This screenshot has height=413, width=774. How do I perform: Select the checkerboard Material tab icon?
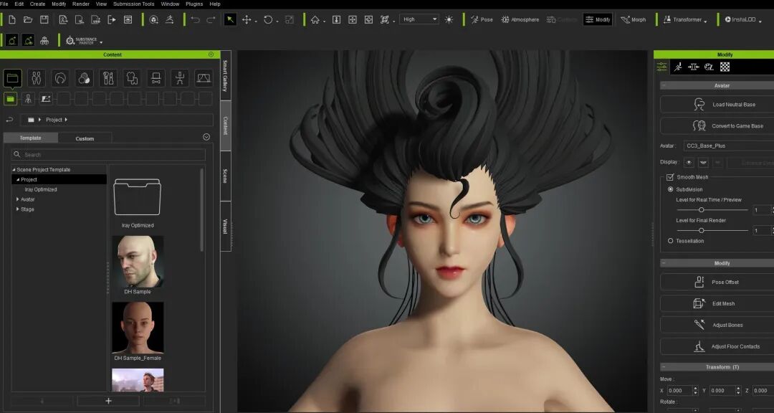point(725,67)
